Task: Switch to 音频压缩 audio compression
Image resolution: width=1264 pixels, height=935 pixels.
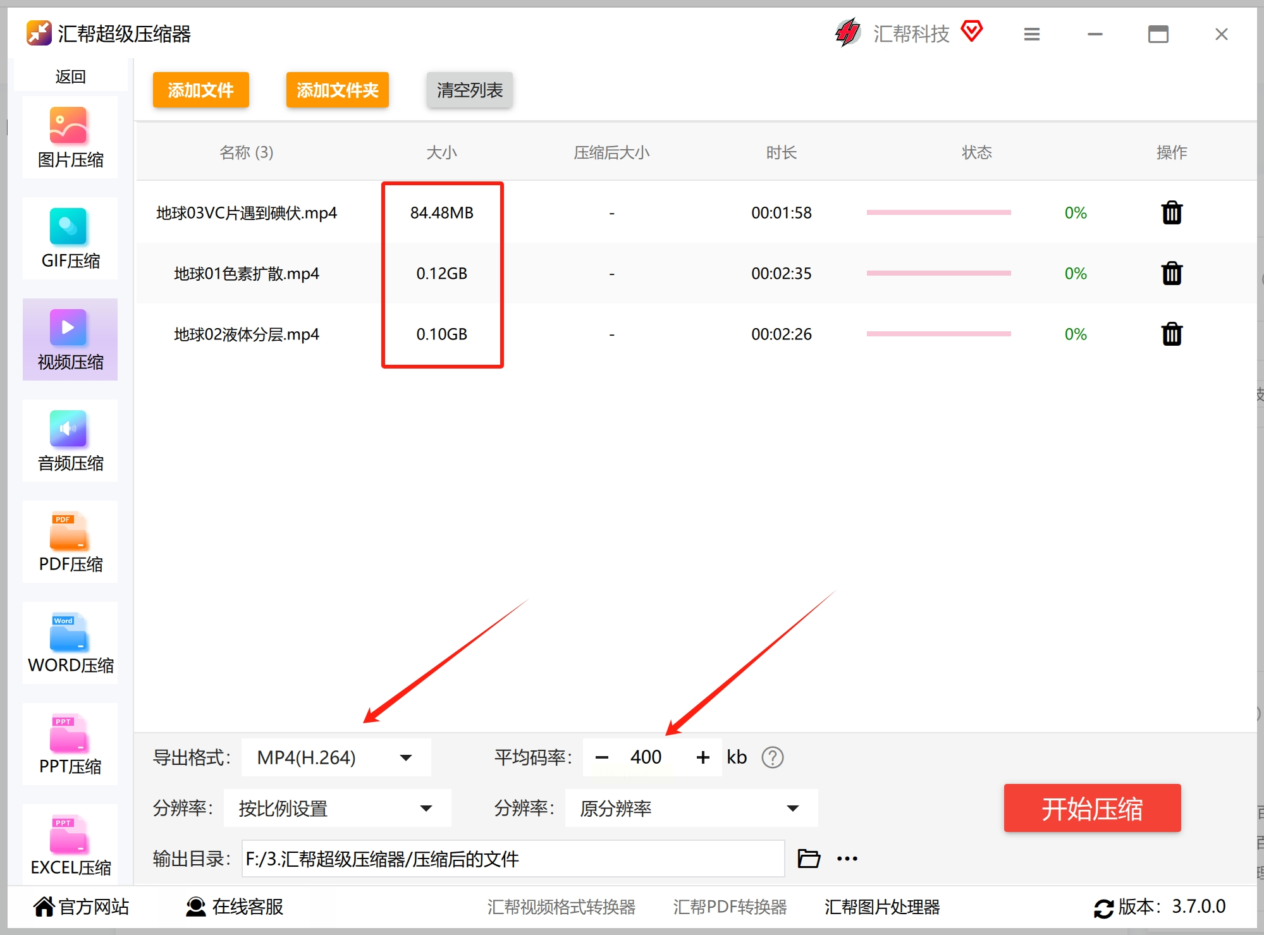Action: click(x=70, y=441)
